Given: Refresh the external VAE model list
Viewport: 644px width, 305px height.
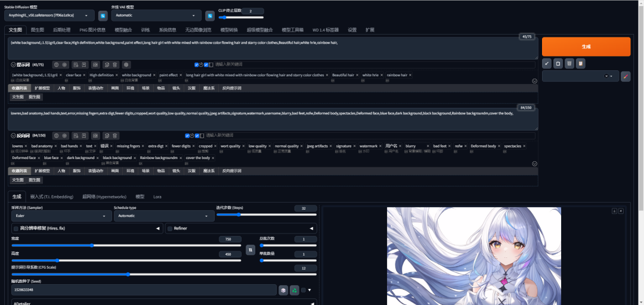Looking at the screenshot, I should pyautogui.click(x=210, y=15).
